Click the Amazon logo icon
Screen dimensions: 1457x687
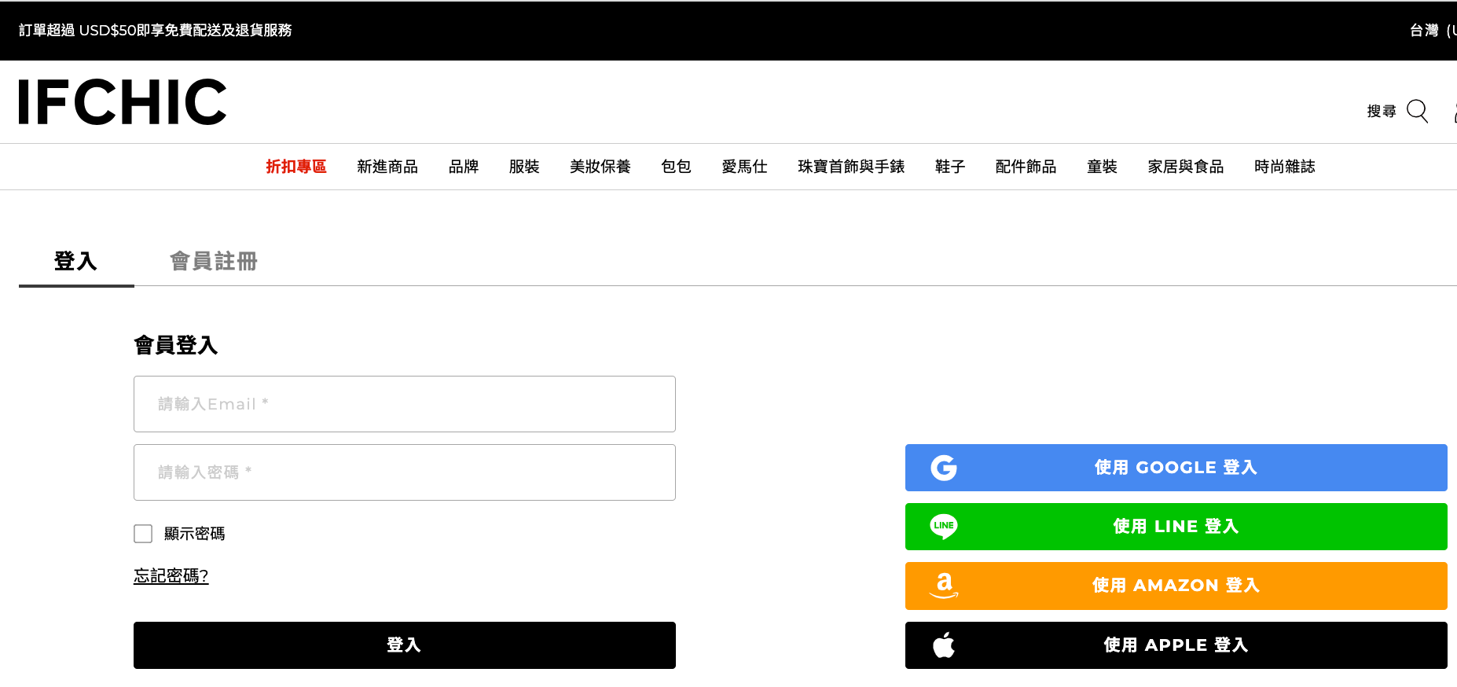(x=944, y=586)
